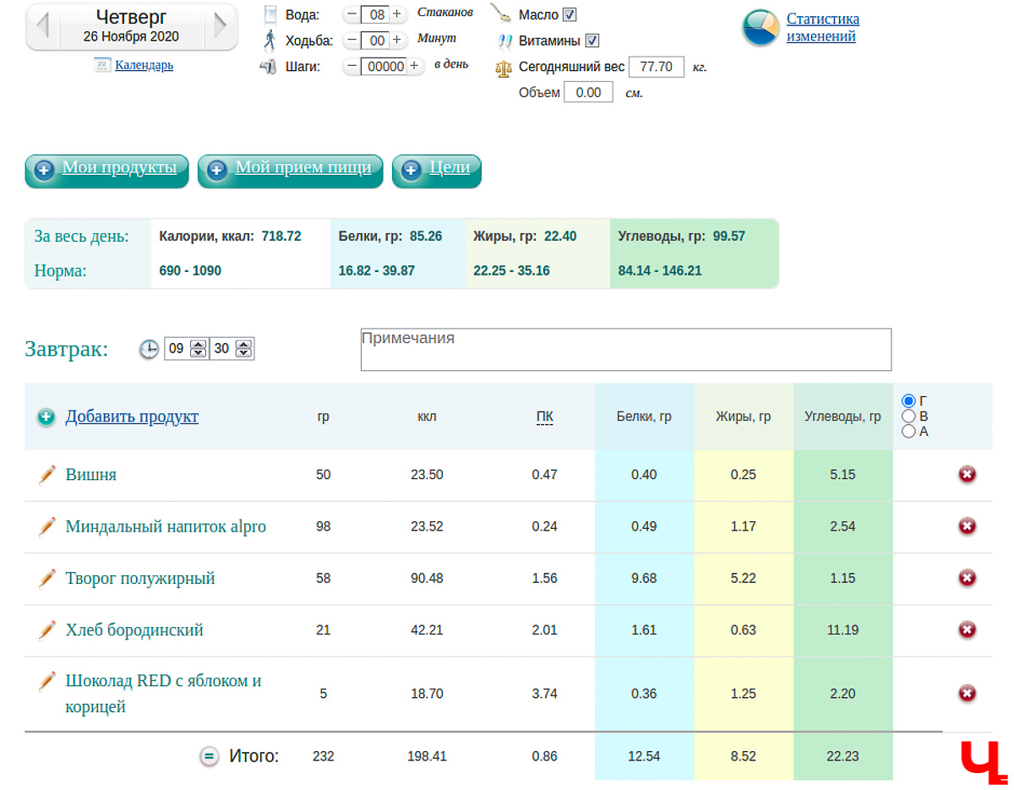The image size is (1014, 790).
Task: Select the В radio button
Action: click(x=909, y=416)
